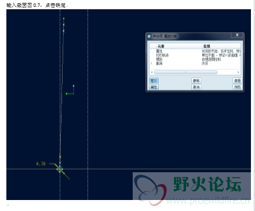Image resolution: width=255 pixels, height=211 pixels.
Task: Click the 确定 (OK) button in the dialog
Action: click(154, 87)
